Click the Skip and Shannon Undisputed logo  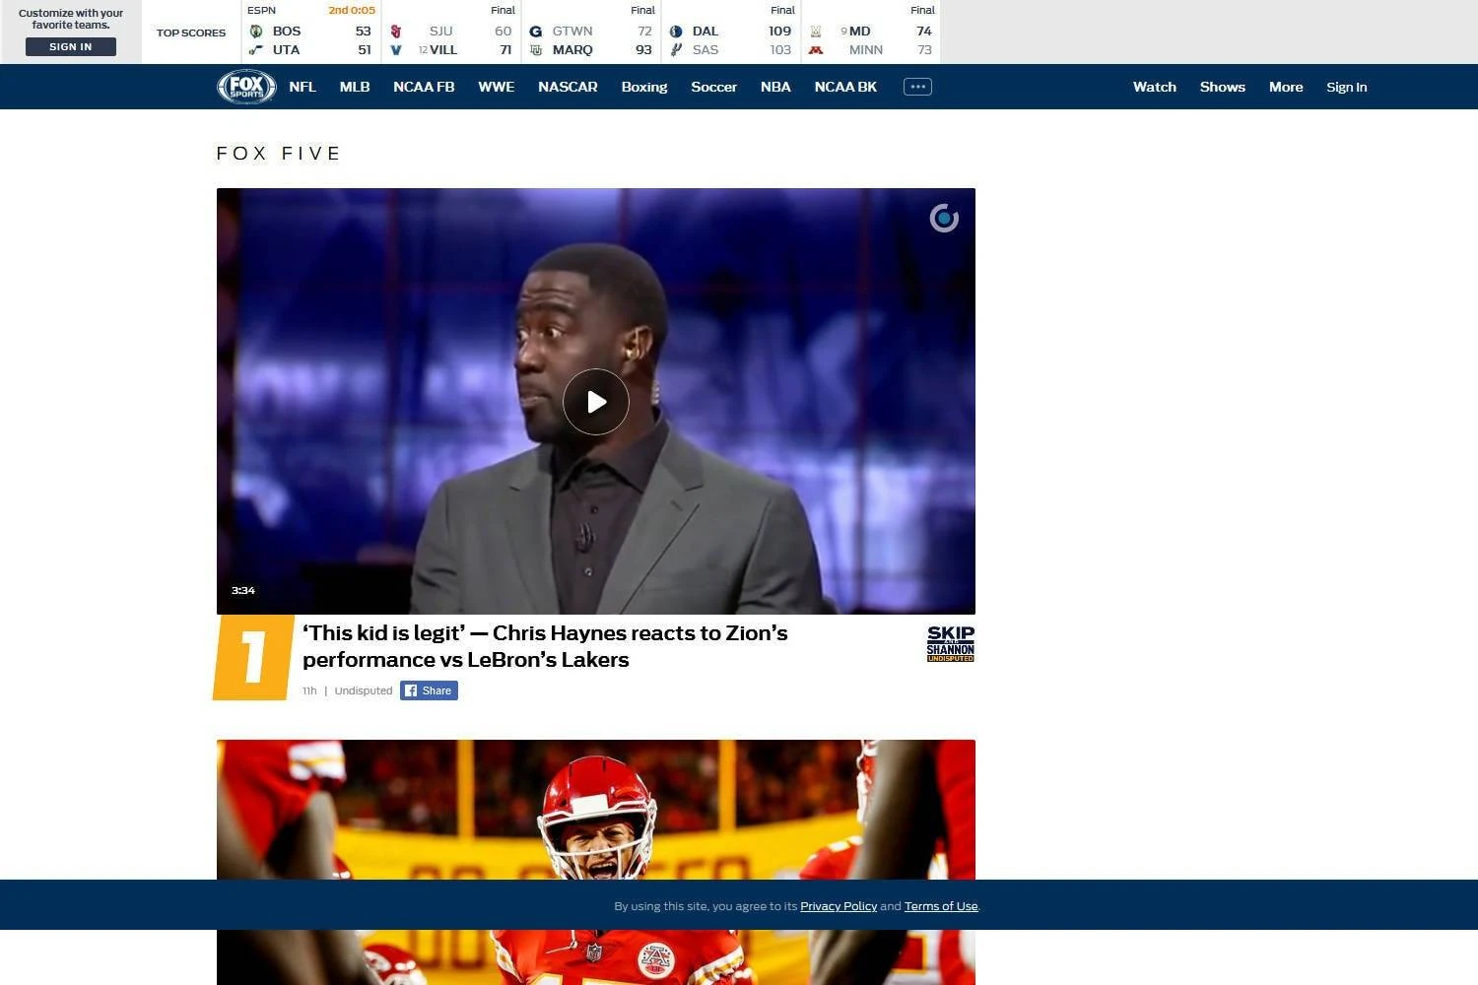[951, 643]
